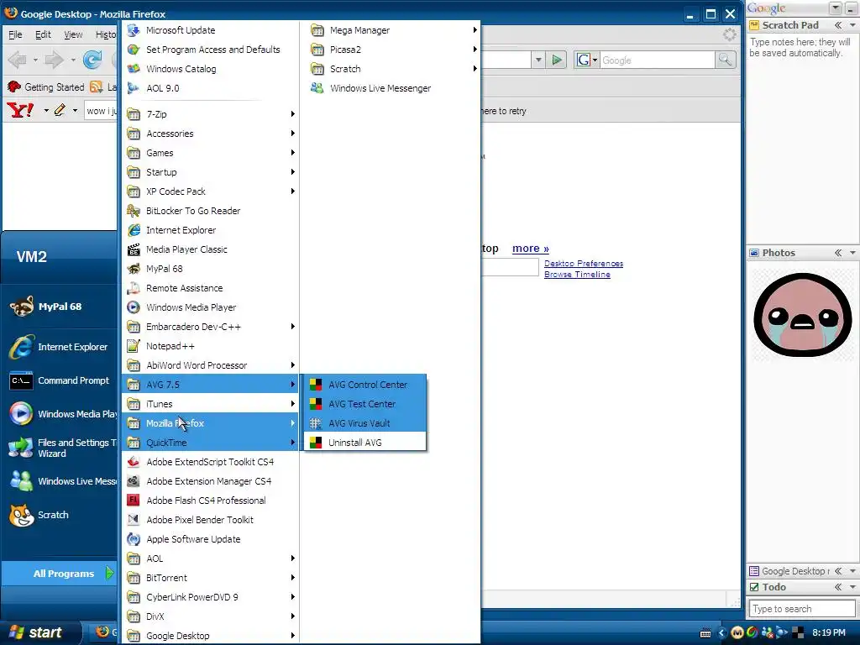
Task: Launch Notepad++
Action: [x=211, y=345]
